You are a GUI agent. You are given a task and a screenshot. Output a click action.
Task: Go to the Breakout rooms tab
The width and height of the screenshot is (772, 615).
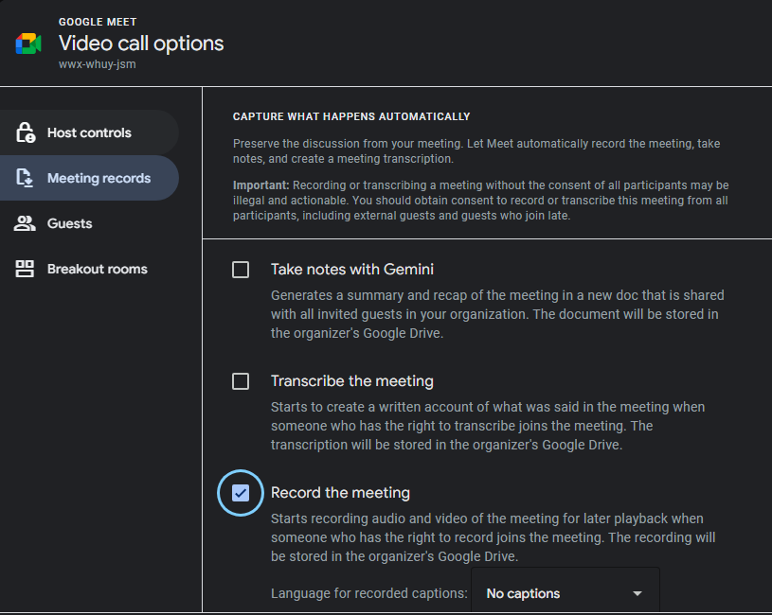[x=98, y=269]
